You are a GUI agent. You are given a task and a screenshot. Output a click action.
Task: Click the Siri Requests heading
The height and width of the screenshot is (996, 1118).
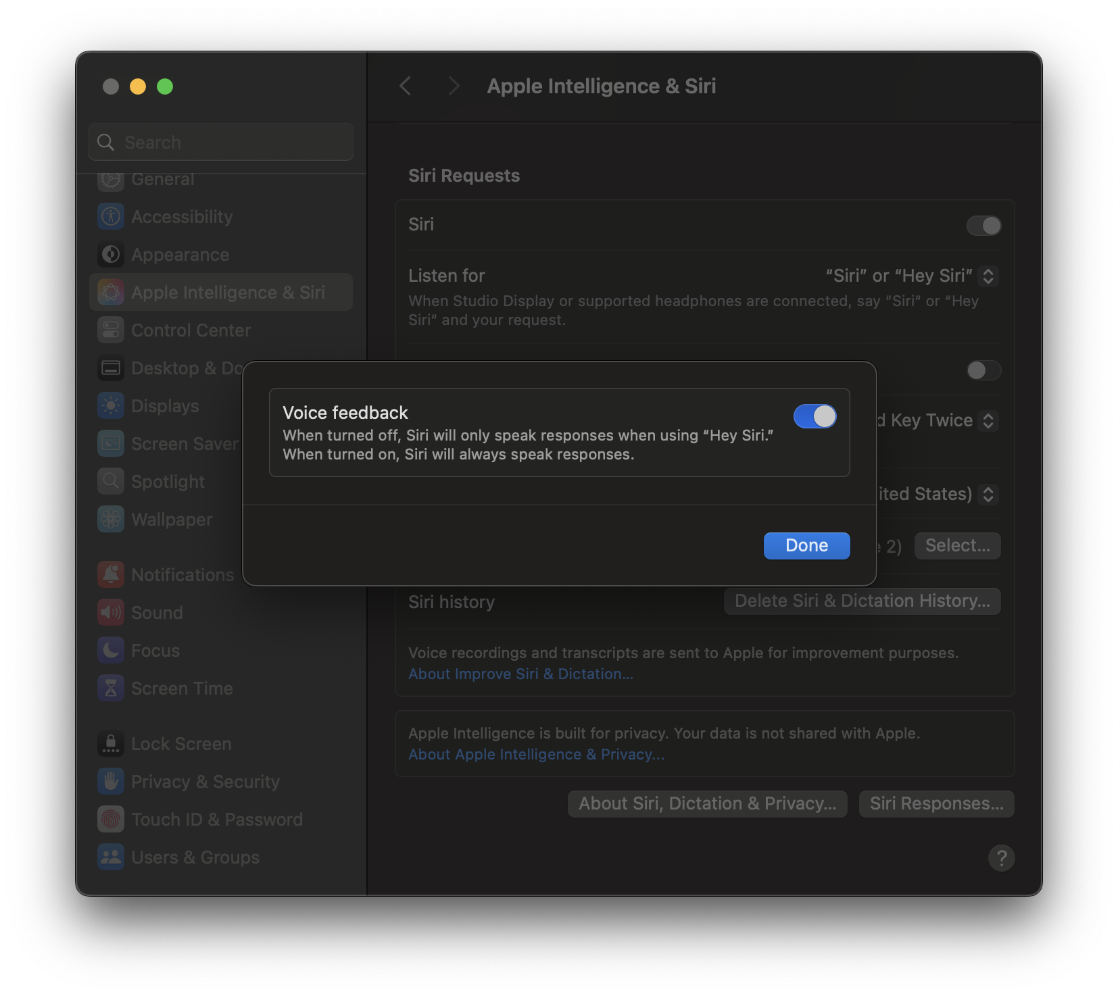click(464, 175)
